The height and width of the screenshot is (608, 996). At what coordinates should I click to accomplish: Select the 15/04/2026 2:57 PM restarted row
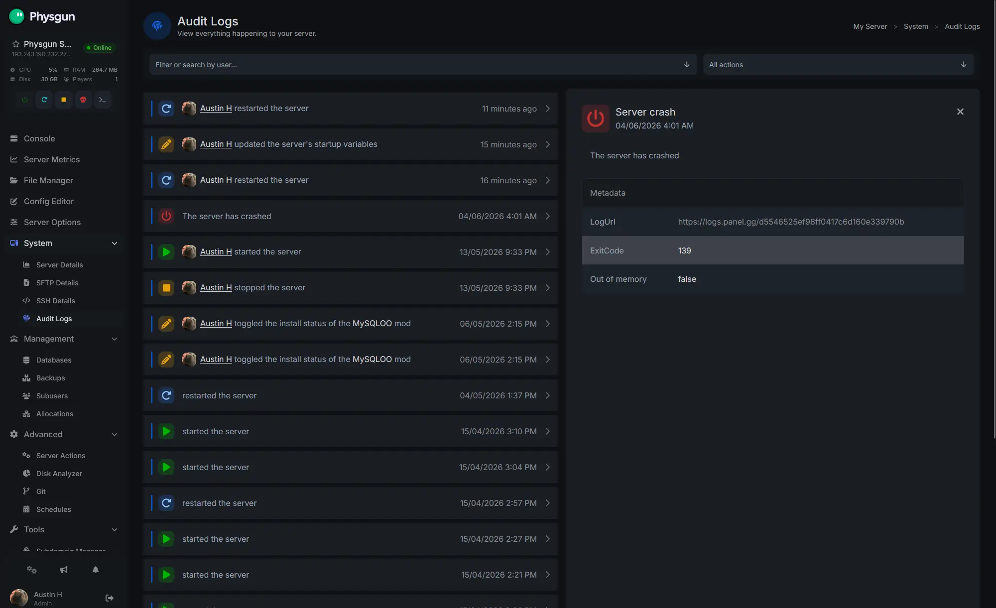pyautogui.click(x=351, y=503)
